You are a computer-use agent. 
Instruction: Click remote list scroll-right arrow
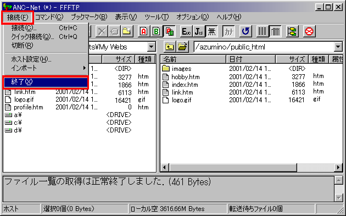coord(338,168)
